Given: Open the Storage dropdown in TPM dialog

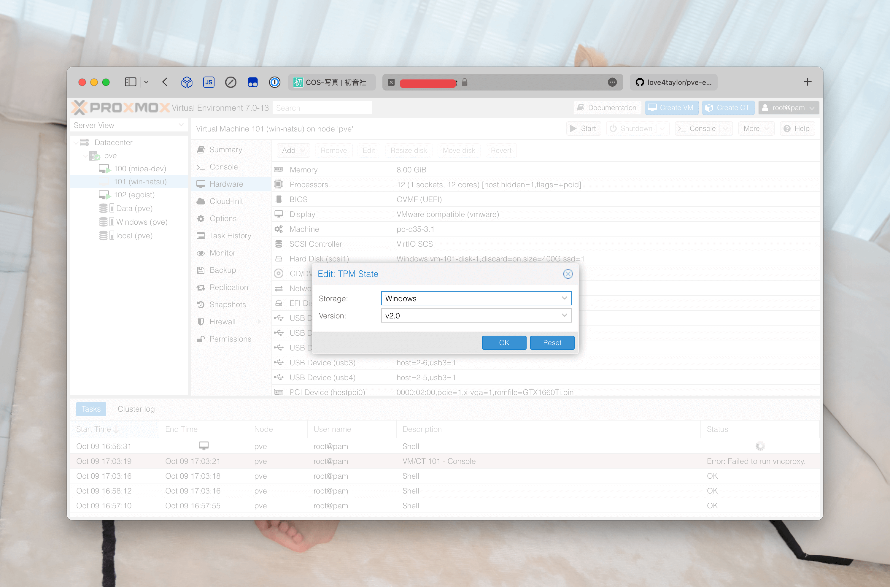Looking at the screenshot, I should click(x=564, y=298).
